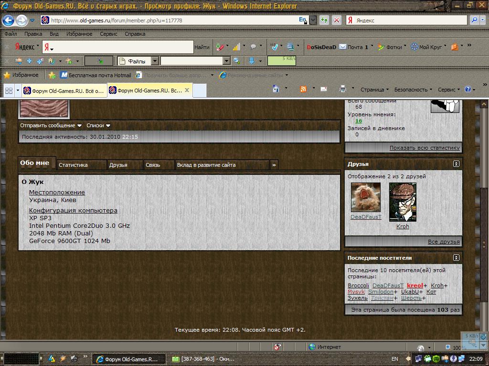Open the blank new tab button
Viewport: 489px width, 366px height.
(x=200, y=91)
